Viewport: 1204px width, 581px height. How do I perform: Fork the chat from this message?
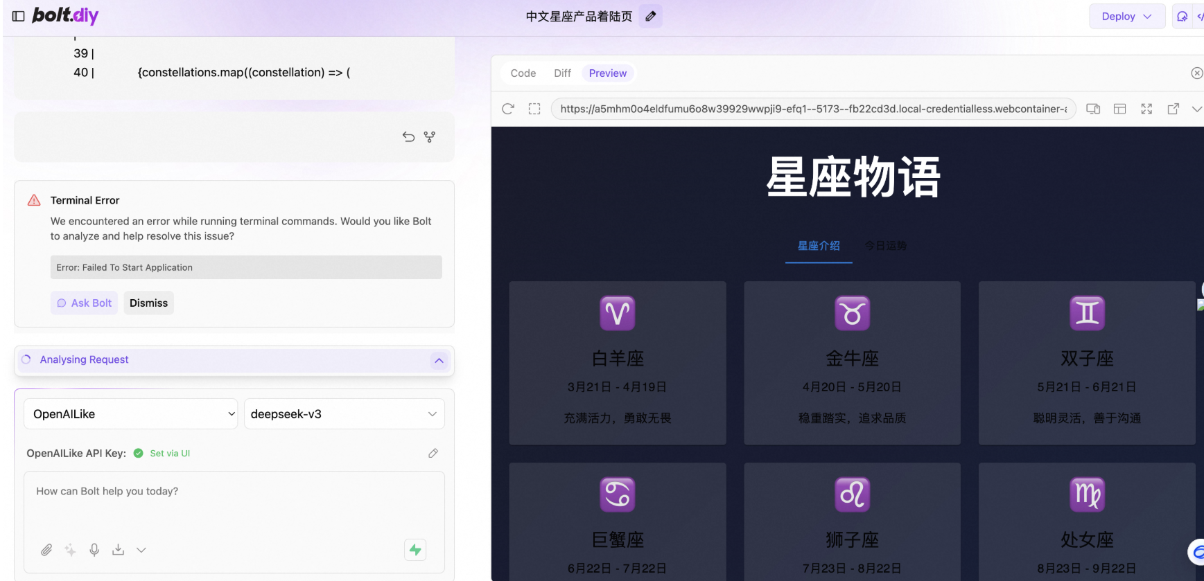pyautogui.click(x=430, y=137)
